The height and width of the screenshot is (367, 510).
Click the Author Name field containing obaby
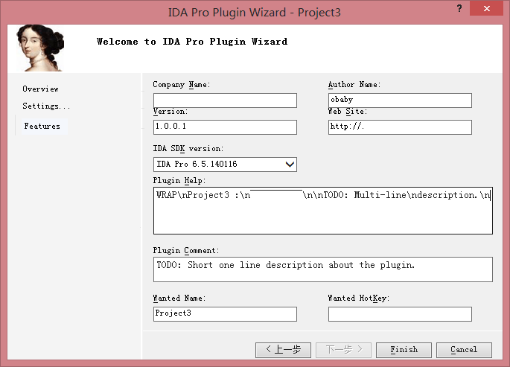400,100
